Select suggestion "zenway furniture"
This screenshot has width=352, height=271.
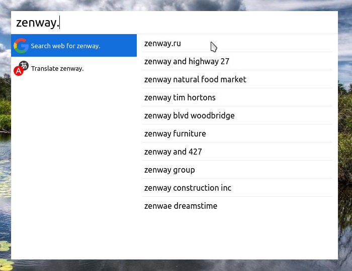(x=237, y=133)
